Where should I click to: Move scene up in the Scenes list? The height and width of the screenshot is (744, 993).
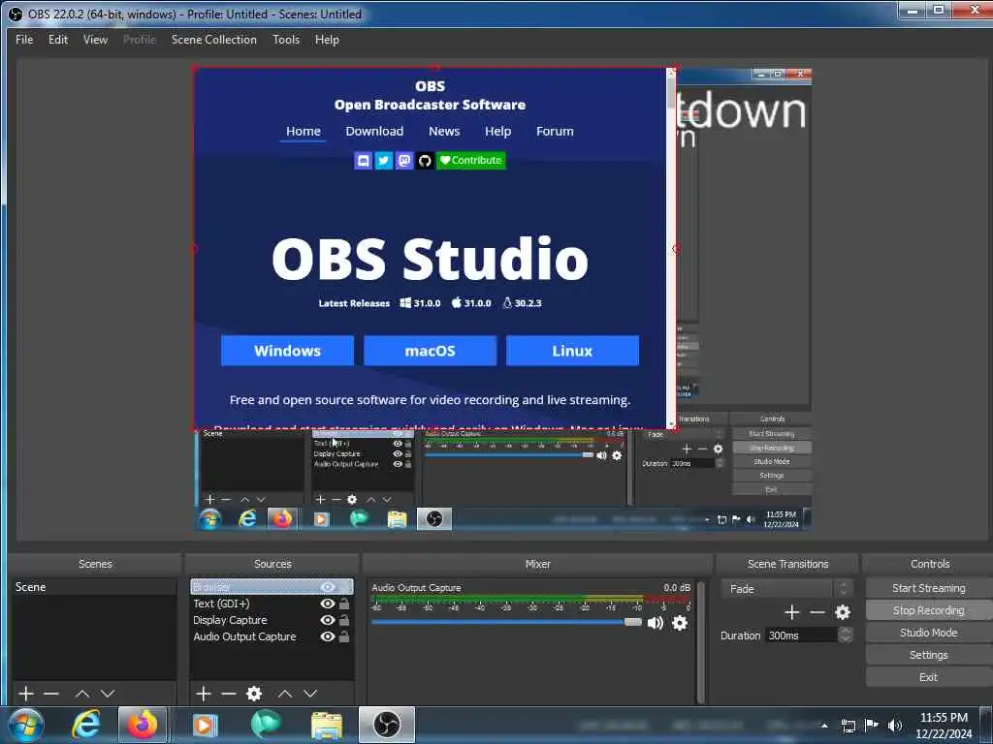[82, 694]
